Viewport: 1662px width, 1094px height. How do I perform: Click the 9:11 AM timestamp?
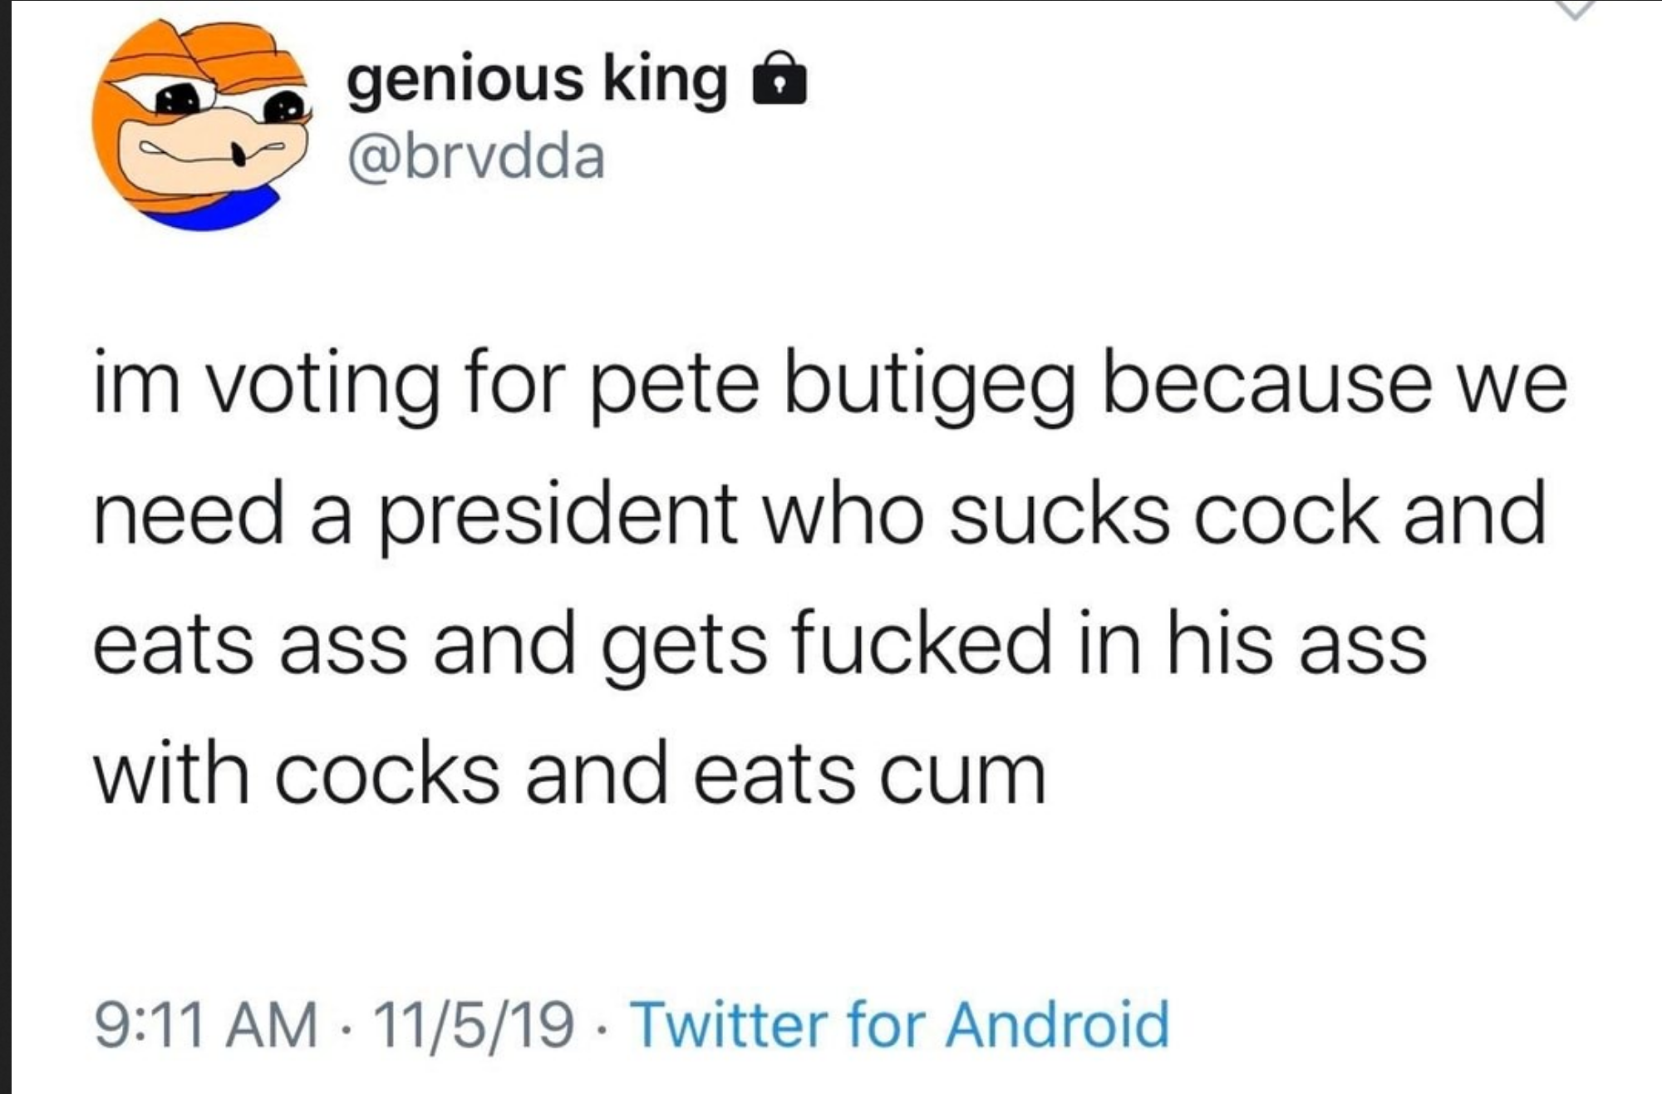coord(206,1024)
